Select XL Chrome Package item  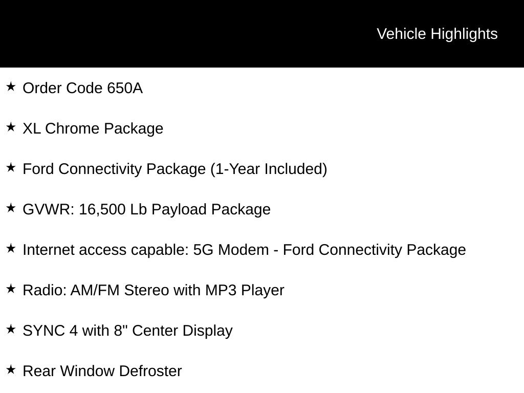point(93,128)
